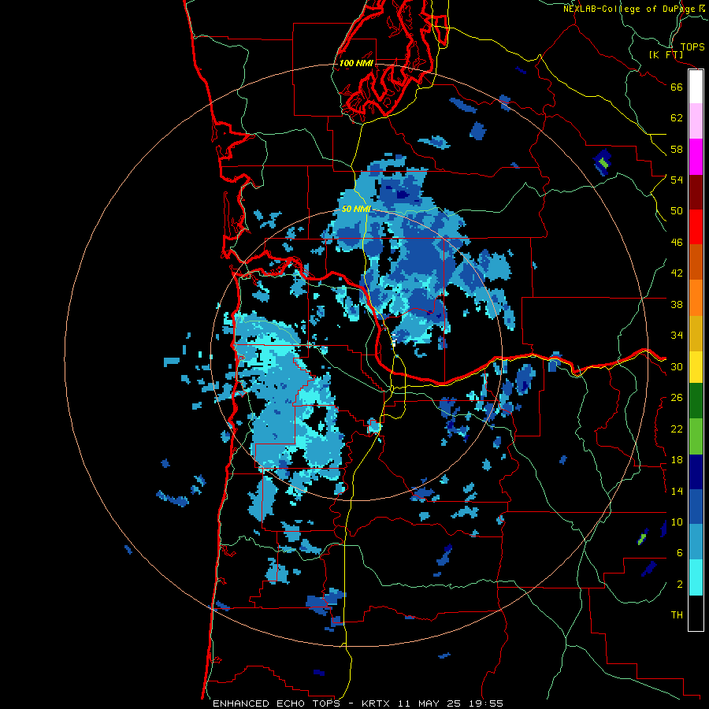Click the "KRTX" radar site identifier
This screenshot has height=709, width=709.
tap(377, 703)
